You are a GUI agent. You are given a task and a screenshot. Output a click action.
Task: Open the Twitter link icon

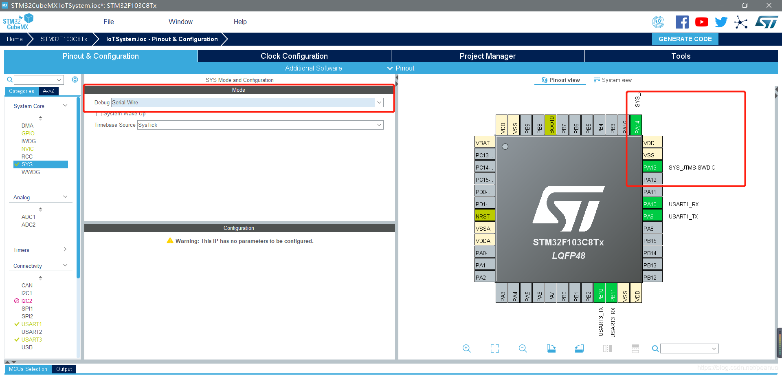(721, 22)
